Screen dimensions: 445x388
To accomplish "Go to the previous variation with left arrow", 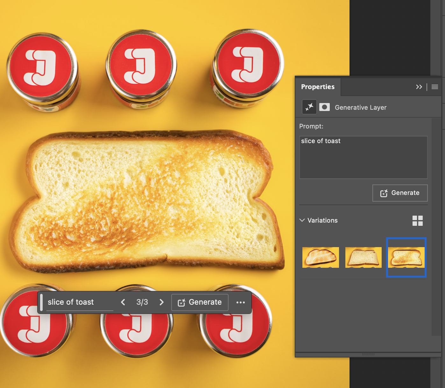I will 123,302.
